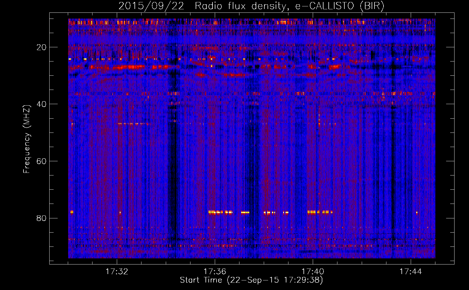Click the "Frequency (MHZ)" axis label
Screen dimensions: 469x290
point(27,139)
